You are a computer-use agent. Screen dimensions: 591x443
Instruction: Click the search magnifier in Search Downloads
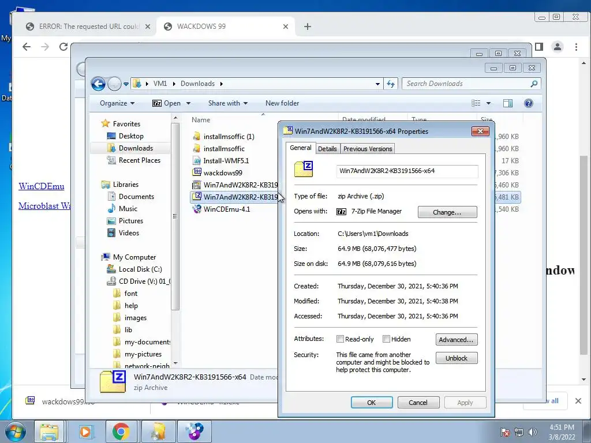pos(534,84)
